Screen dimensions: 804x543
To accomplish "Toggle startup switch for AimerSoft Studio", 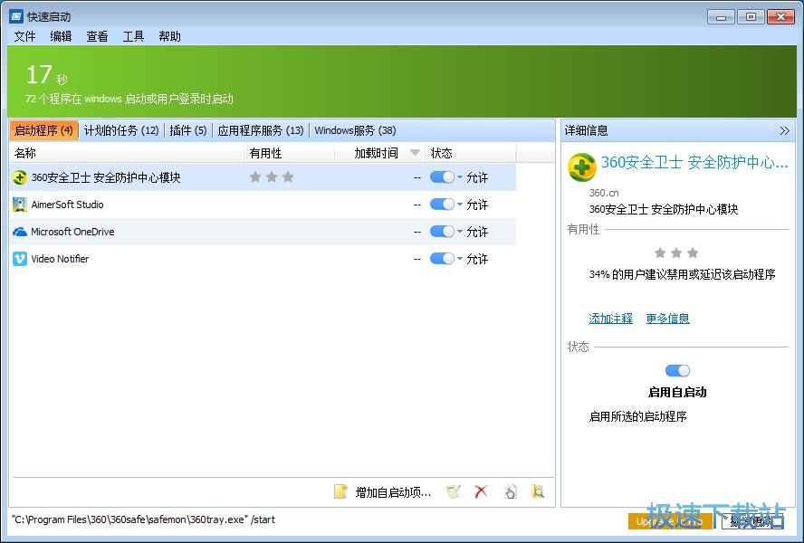I will [441, 205].
